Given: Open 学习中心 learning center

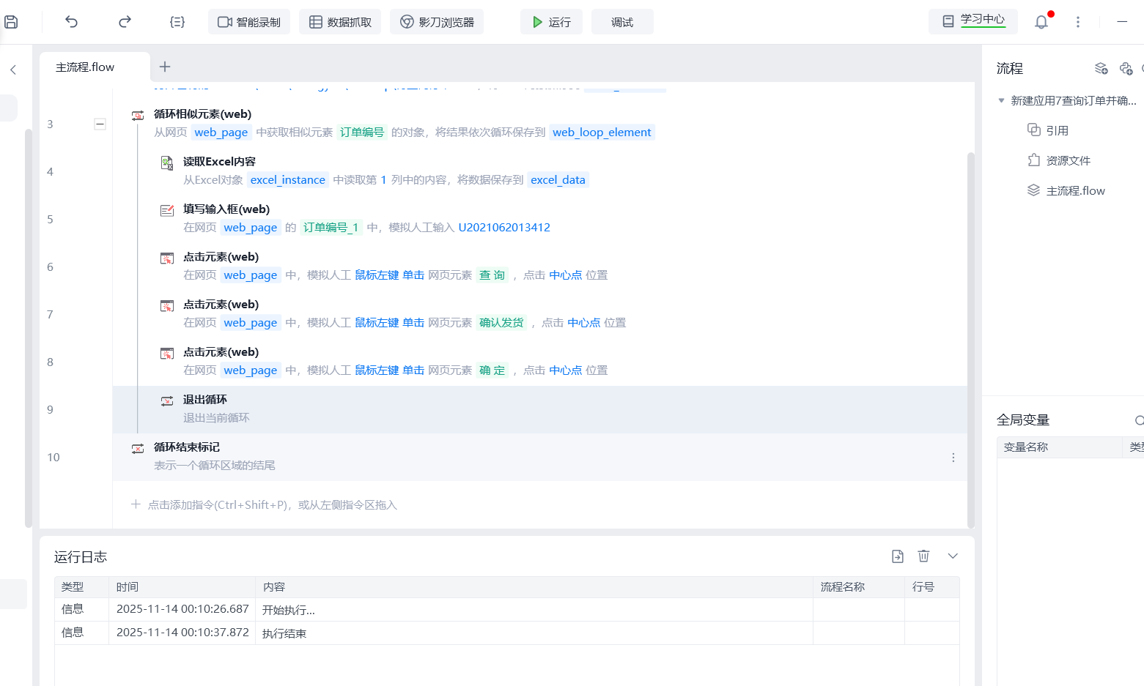Looking at the screenshot, I should coord(973,21).
